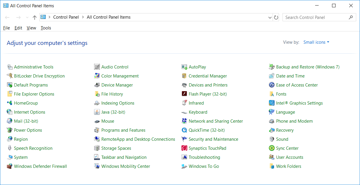Click the Default Programs icon
The height and width of the screenshot is (185, 360).
coord(10,85)
